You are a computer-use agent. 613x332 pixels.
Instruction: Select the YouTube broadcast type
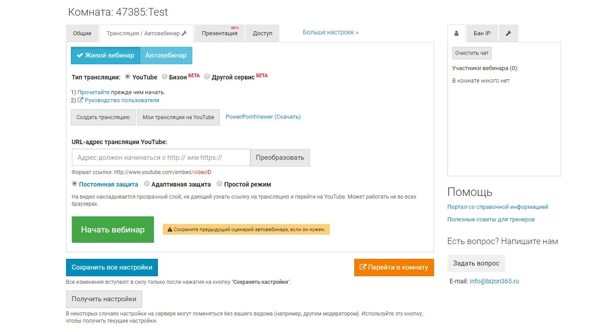pyautogui.click(x=128, y=77)
